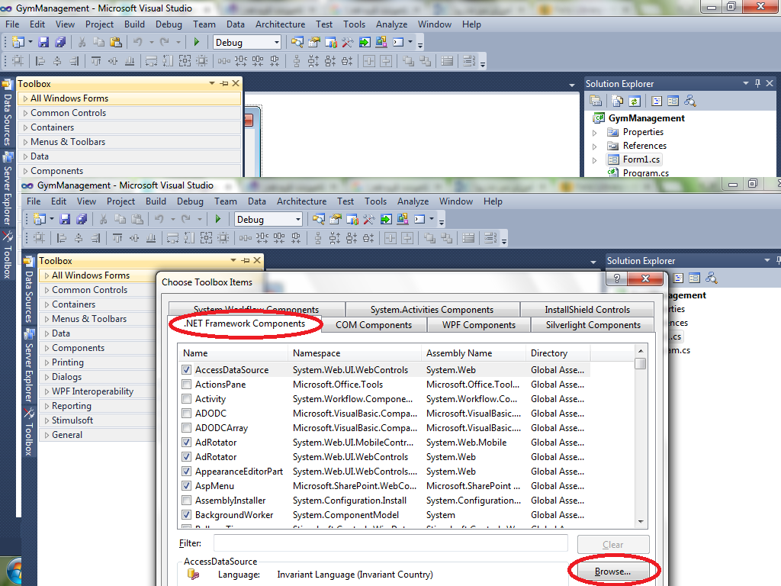
Task: Click Align to Grid icon in upper layout toolbar
Action: (18, 61)
